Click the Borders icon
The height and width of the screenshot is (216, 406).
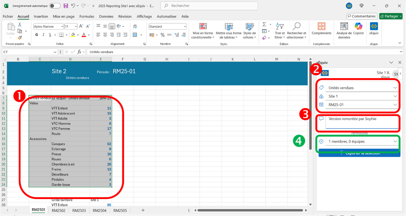(61, 35)
